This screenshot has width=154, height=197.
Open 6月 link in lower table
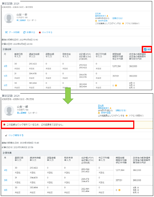[6, 190]
